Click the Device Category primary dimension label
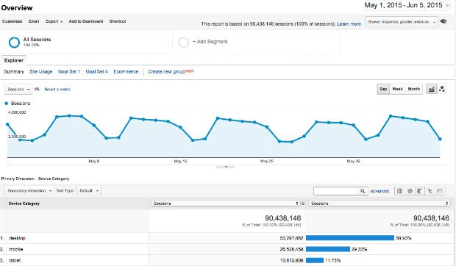This screenshot has width=456, height=266. [54, 179]
